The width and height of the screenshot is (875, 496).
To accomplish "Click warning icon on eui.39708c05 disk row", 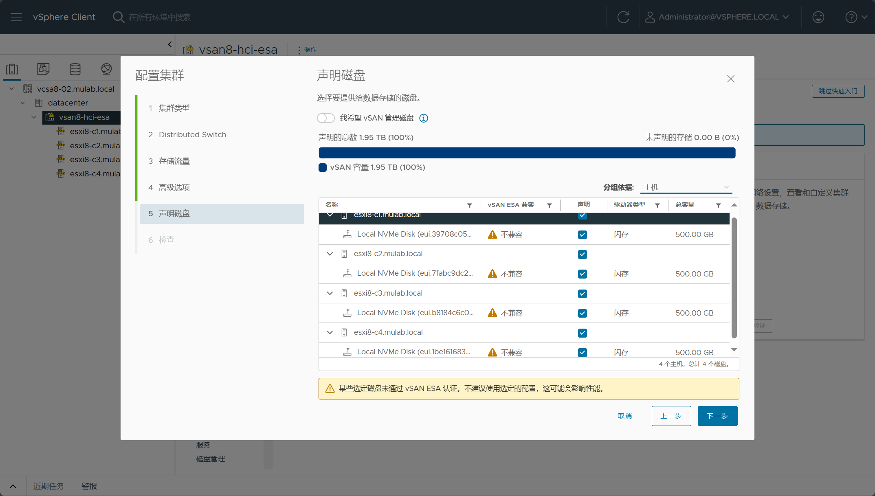I will pos(492,235).
